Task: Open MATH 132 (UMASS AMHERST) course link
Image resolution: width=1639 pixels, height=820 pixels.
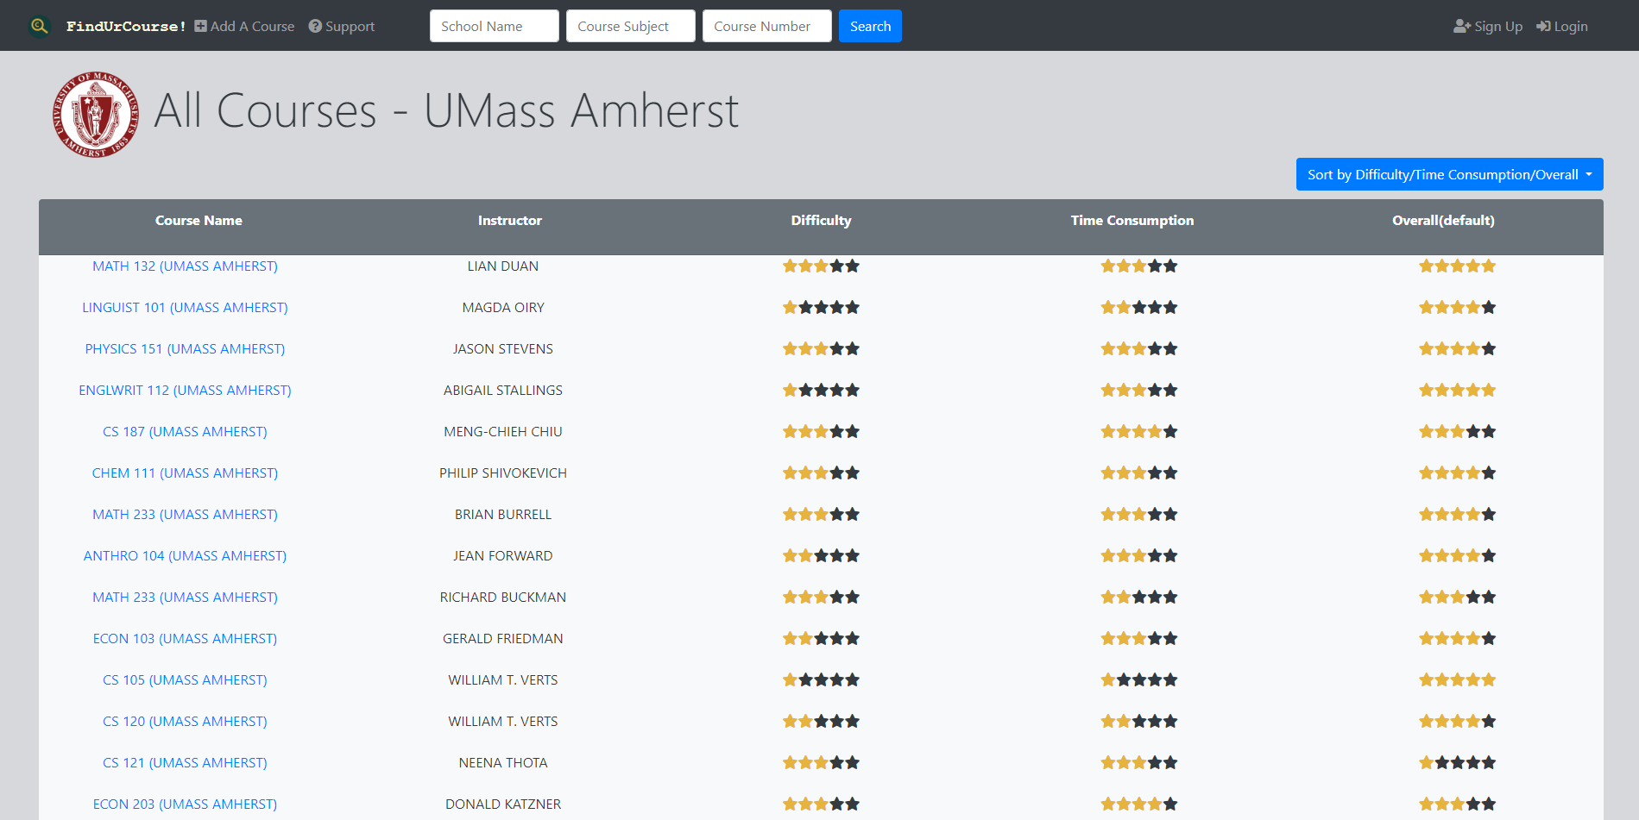Action: click(185, 266)
